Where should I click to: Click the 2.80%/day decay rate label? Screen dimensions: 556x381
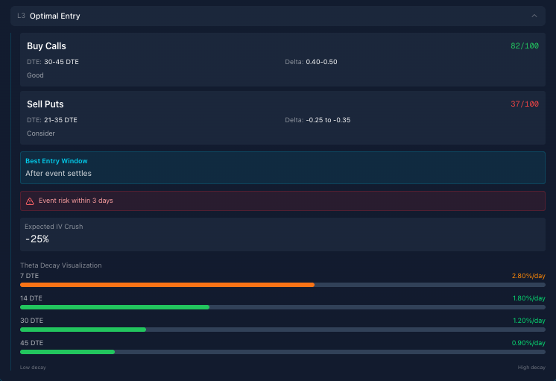[x=528, y=276]
